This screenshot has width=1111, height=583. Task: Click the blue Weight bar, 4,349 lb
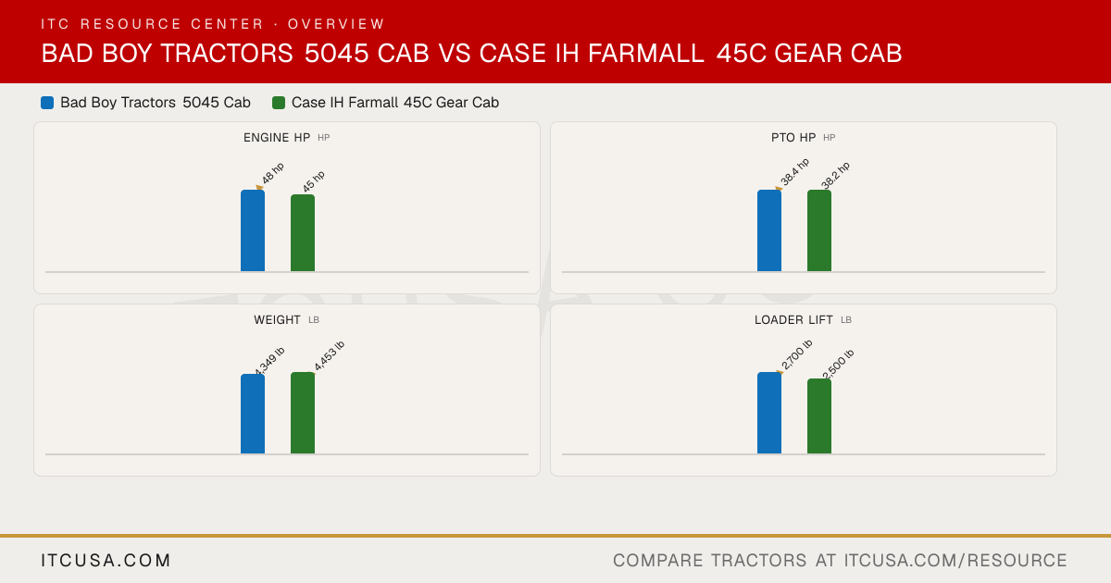coord(253,414)
